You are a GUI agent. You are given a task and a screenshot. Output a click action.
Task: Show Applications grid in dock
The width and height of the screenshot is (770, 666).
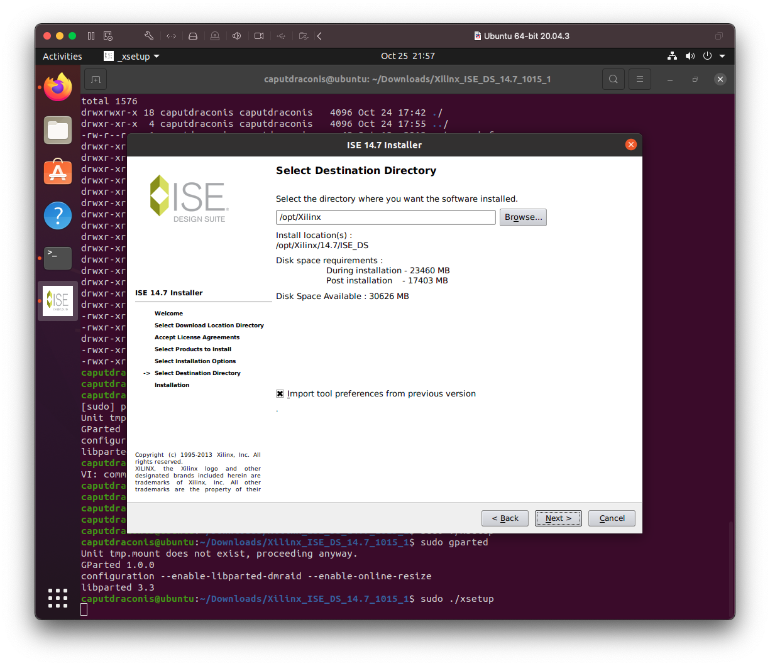pos(58,598)
